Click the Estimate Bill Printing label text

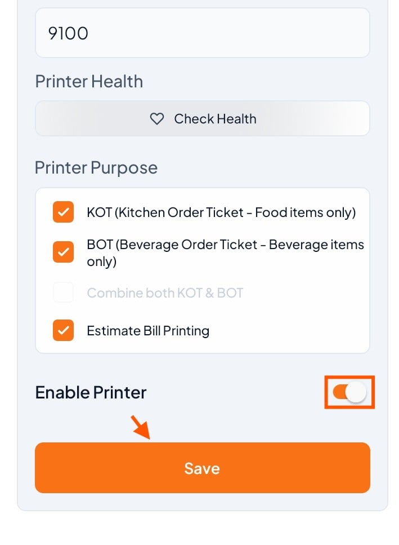click(x=148, y=331)
